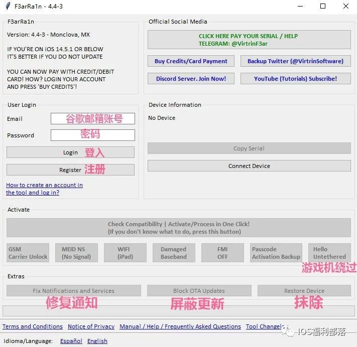Image resolution: width=357 pixels, height=347 pixels.
Task: Select MEID NS (No Signal)
Action: click(x=76, y=253)
